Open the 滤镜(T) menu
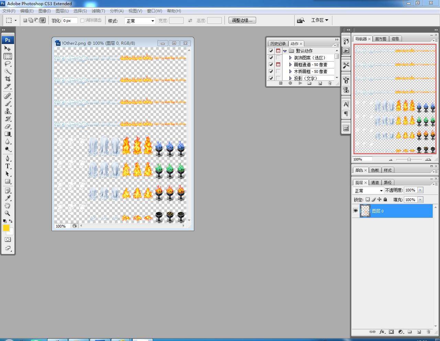The width and height of the screenshot is (440, 341). point(98,11)
